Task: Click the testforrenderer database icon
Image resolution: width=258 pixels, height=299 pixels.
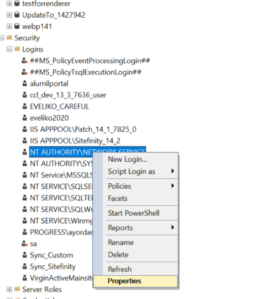Action: click(x=17, y=4)
